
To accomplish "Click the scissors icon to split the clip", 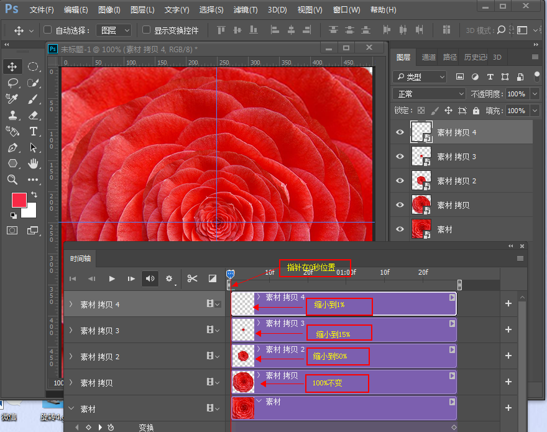I will [193, 278].
